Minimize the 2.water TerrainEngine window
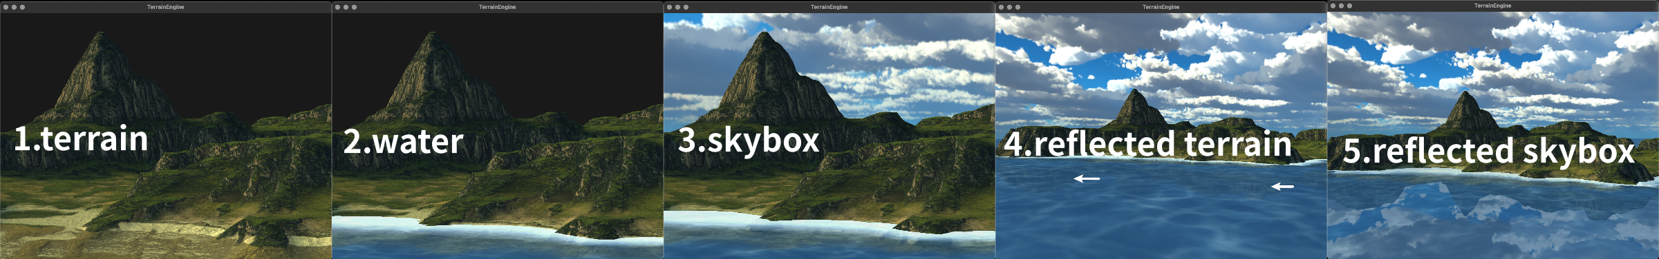This screenshot has height=259, width=1659. (x=346, y=7)
